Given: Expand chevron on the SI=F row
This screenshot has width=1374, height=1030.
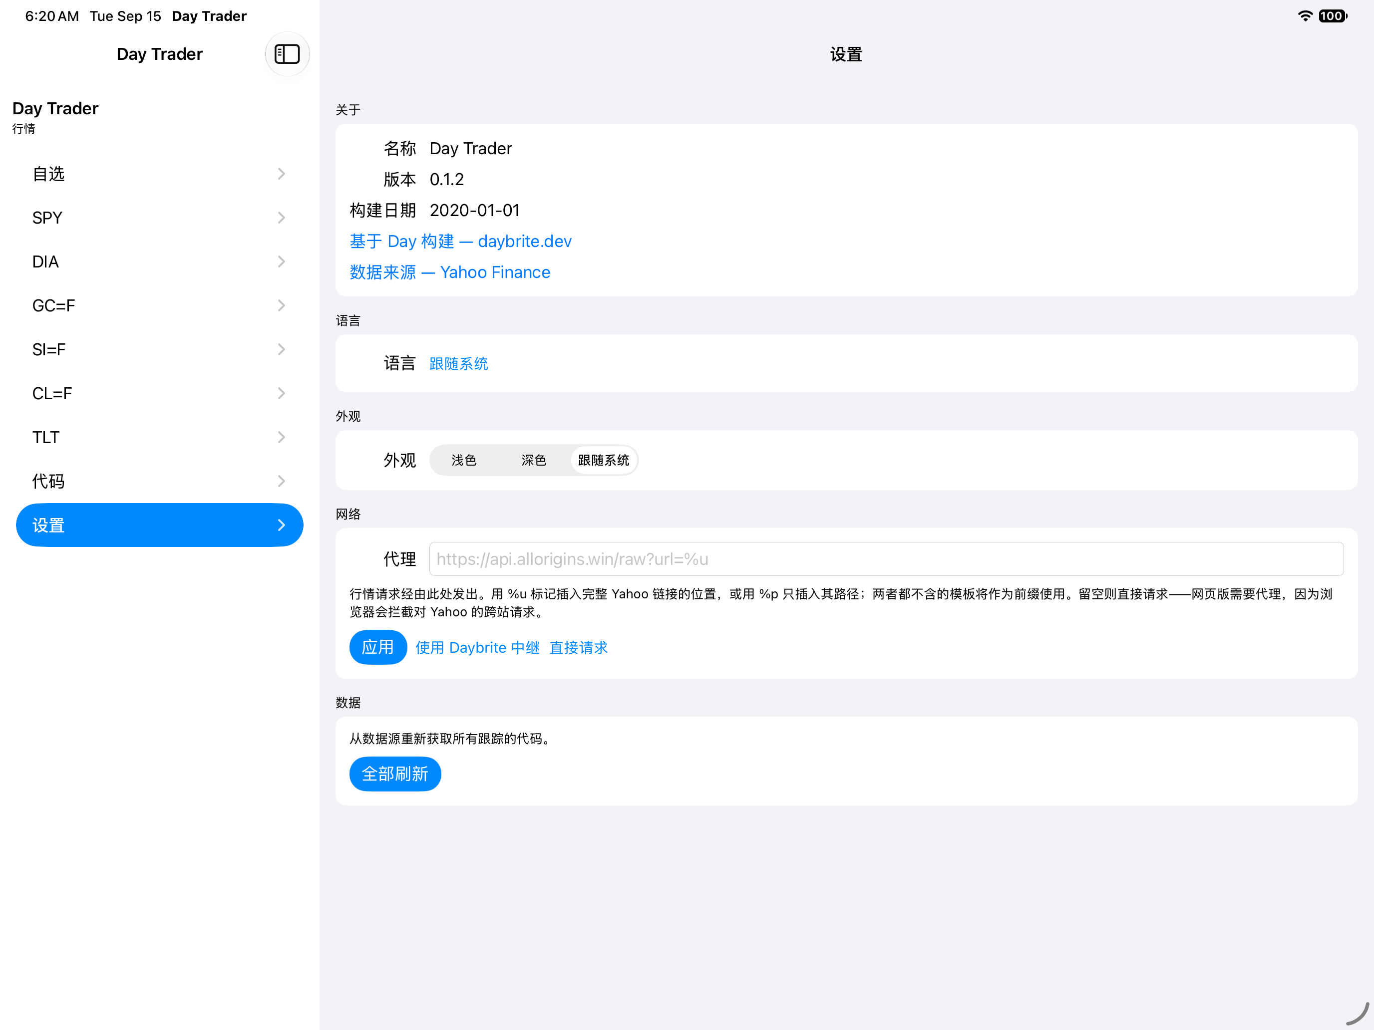Looking at the screenshot, I should click(282, 349).
